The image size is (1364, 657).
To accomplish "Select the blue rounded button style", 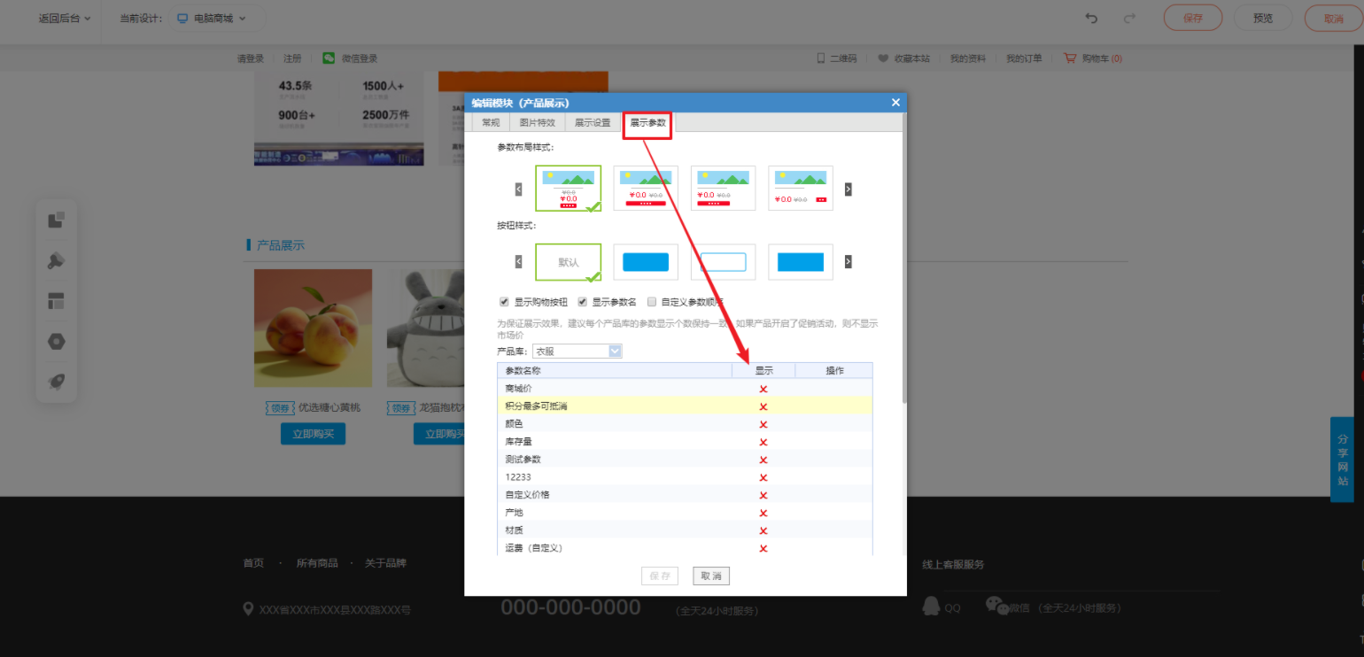I will [x=646, y=262].
